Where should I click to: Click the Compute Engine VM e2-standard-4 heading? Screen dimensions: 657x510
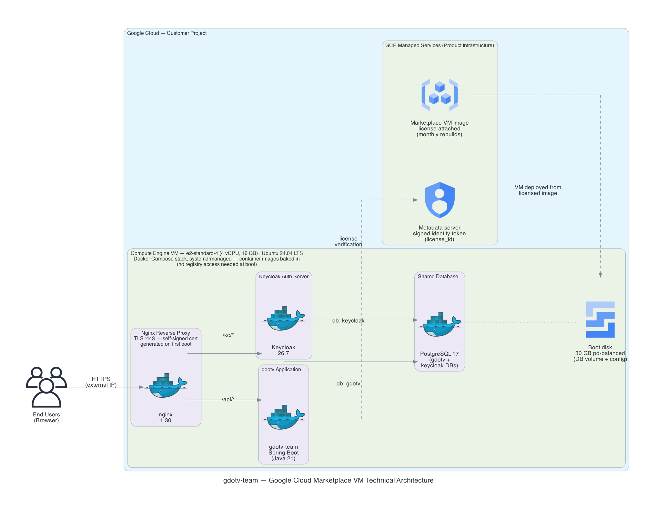[x=217, y=259]
